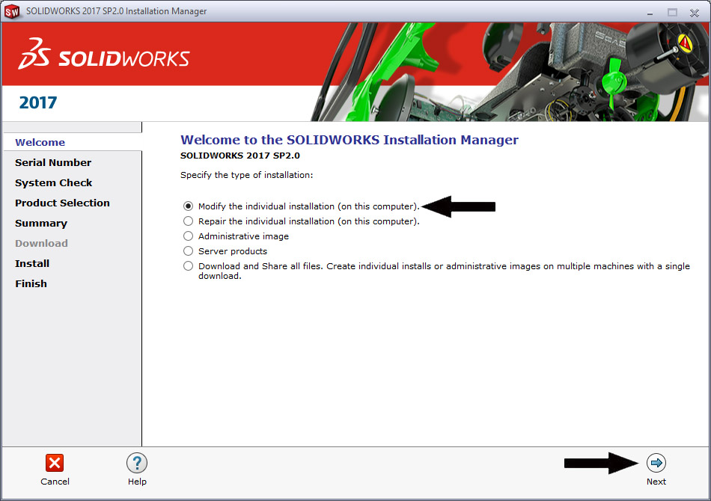The image size is (711, 501).
Task: Click the Welcome to SOLIDWORKS Installation Manager heading
Action: pyautogui.click(x=350, y=140)
